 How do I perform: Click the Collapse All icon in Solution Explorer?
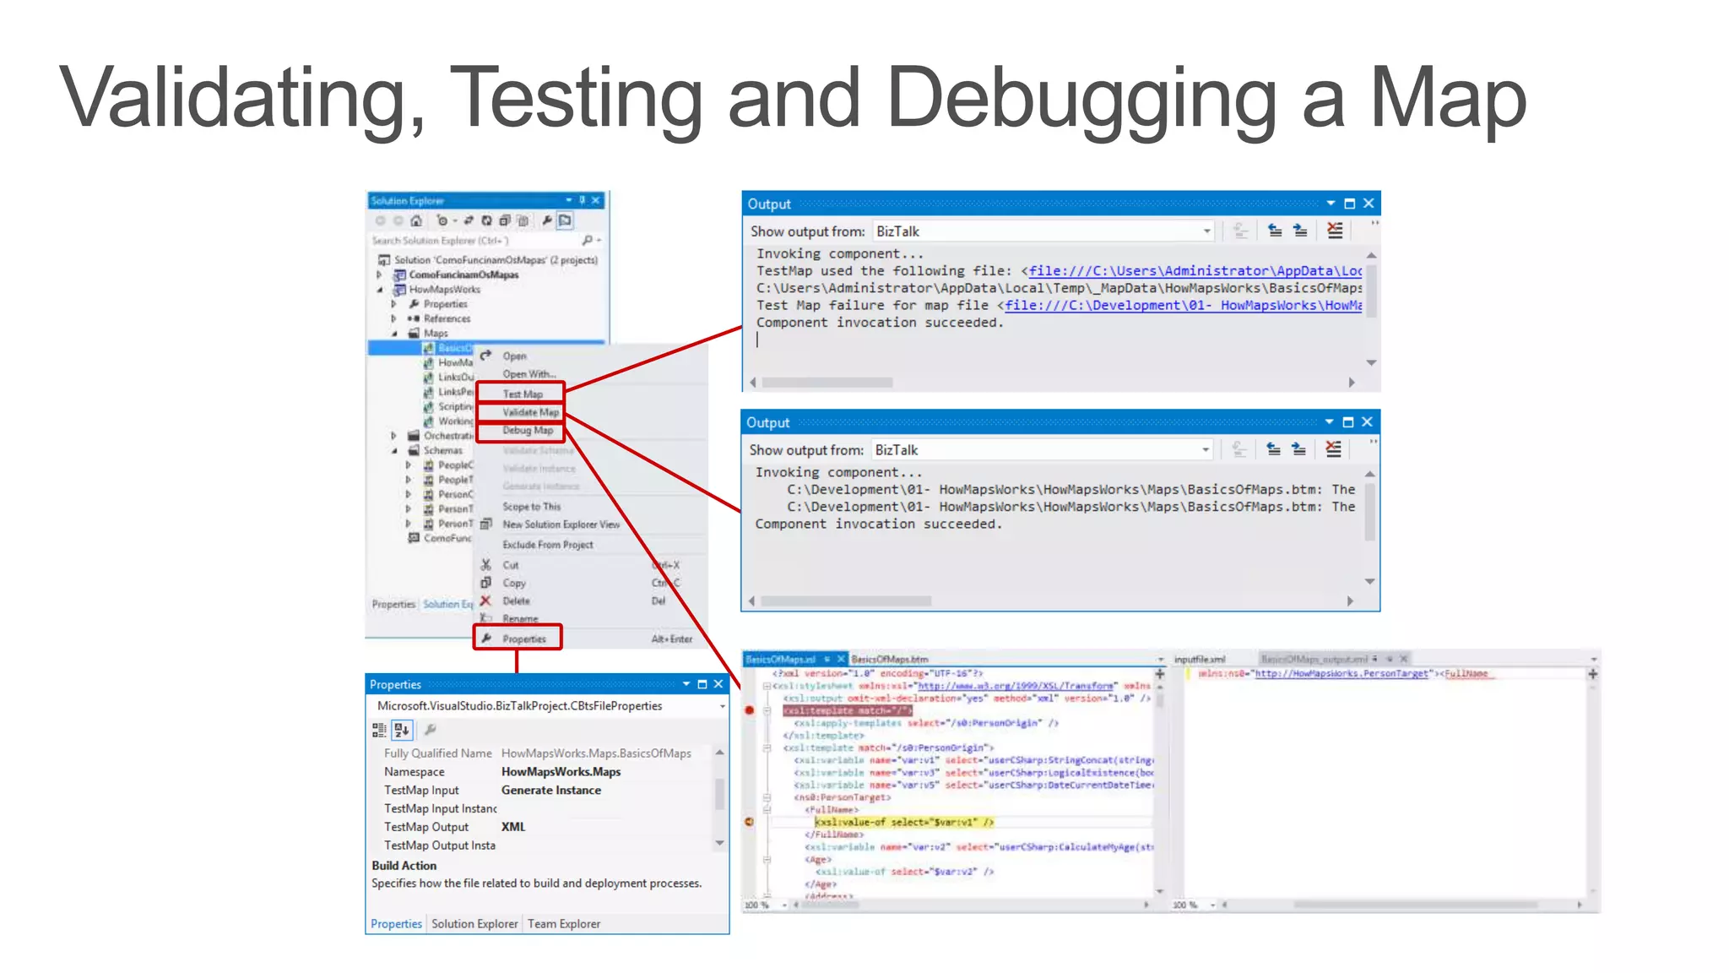(505, 220)
